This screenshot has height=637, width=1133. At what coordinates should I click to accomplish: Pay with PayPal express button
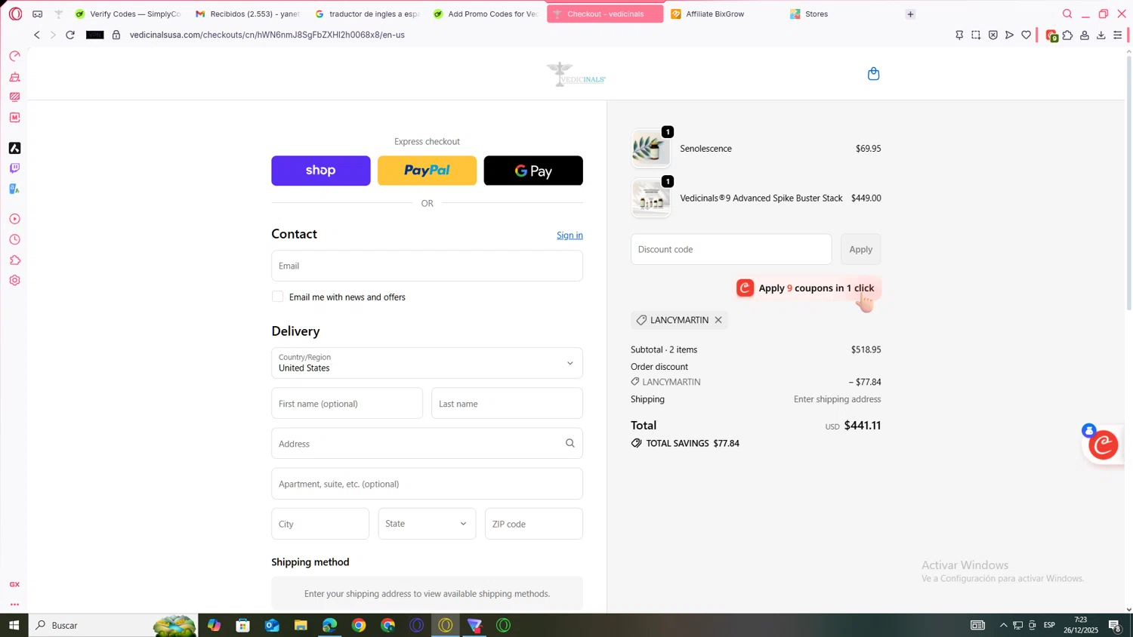pyautogui.click(x=427, y=171)
